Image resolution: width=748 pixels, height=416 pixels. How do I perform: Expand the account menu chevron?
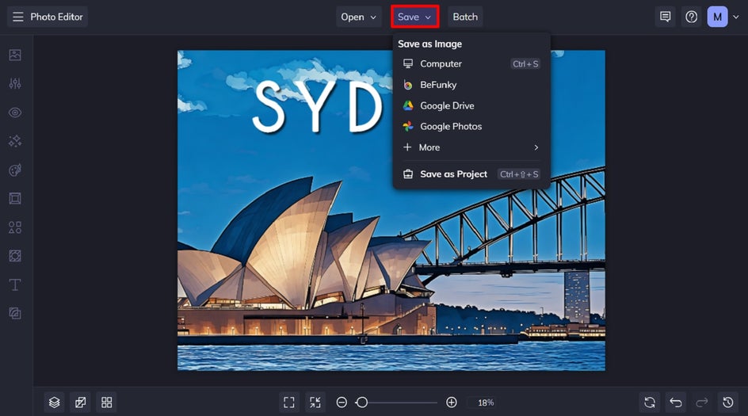pyautogui.click(x=736, y=17)
